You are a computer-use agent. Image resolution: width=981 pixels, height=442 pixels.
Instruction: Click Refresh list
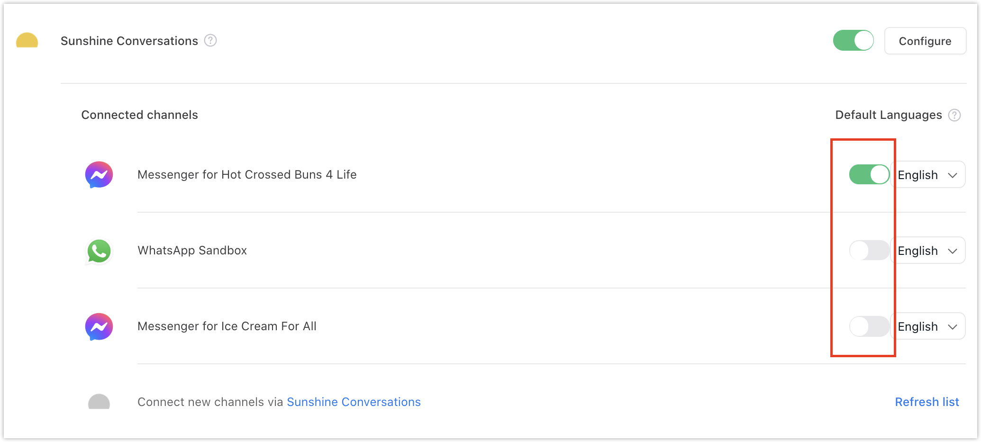[927, 402]
